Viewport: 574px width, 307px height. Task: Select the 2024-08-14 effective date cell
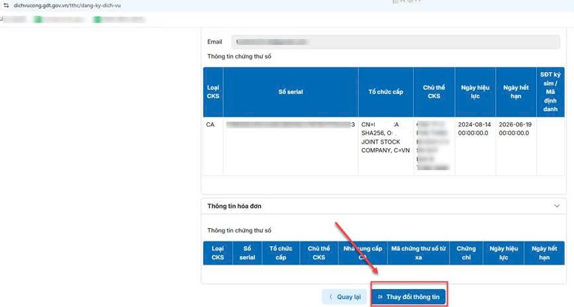click(475, 146)
